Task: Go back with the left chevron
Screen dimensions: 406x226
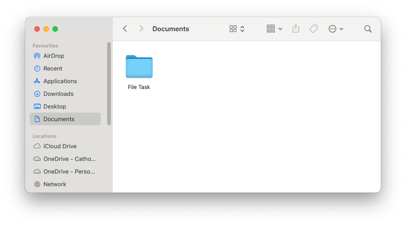Action: click(125, 29)
